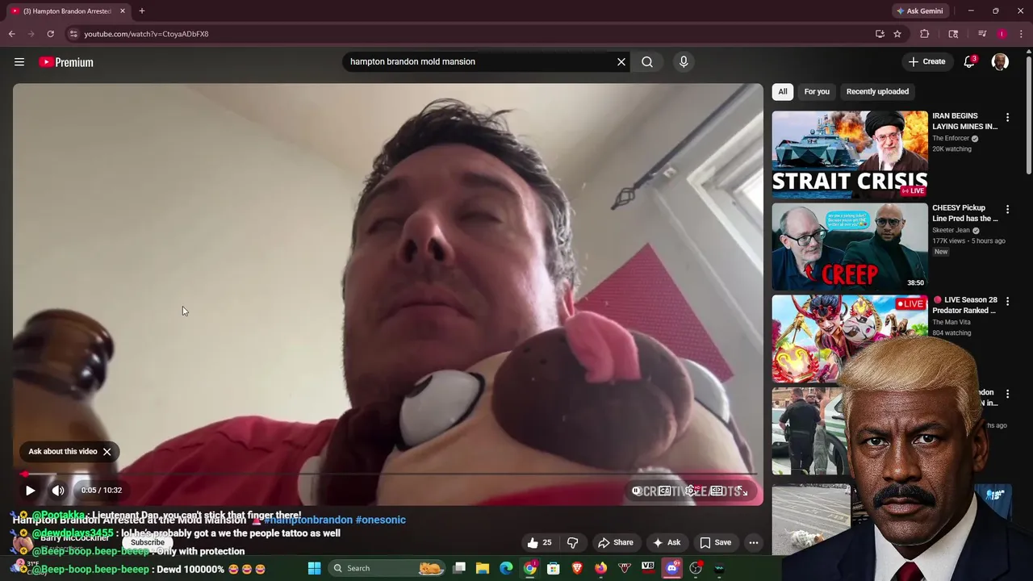Open media controls icon in toolbar
1033x581 pixels.
(982, 34)
